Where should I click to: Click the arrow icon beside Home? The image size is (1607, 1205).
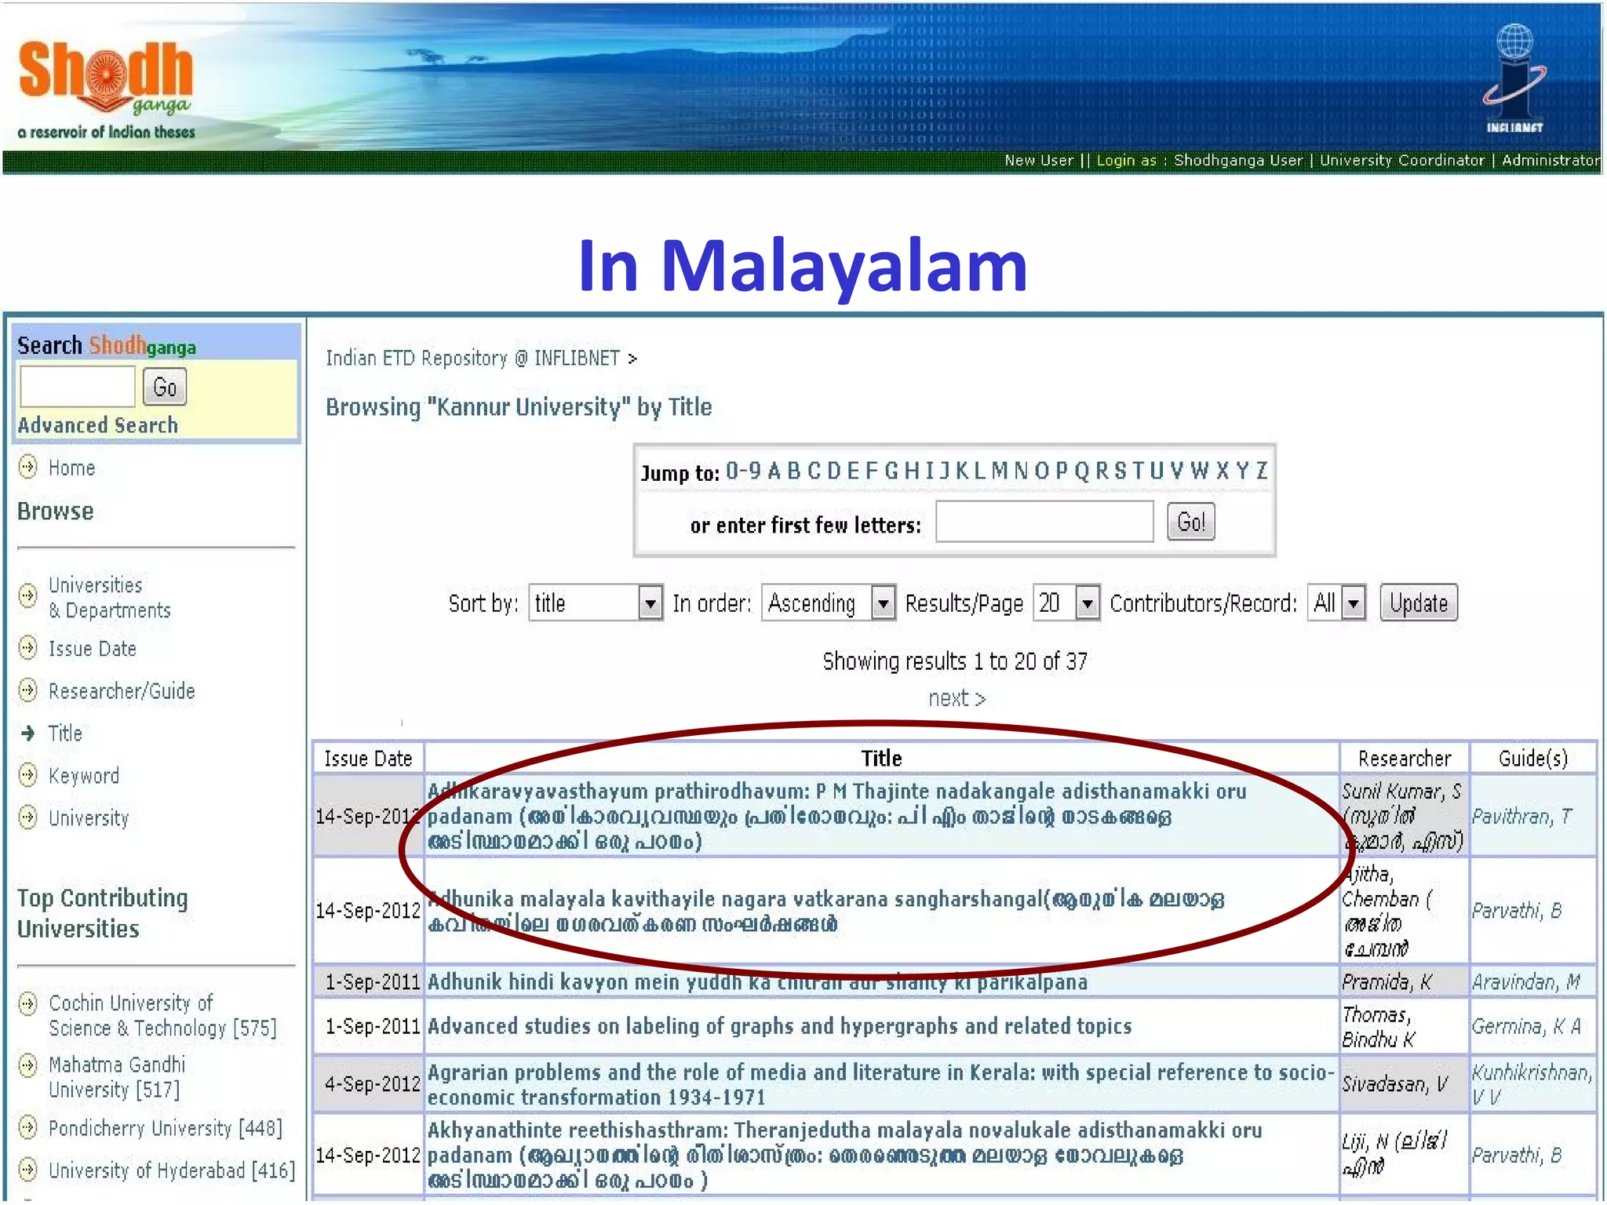click(28, 467)
